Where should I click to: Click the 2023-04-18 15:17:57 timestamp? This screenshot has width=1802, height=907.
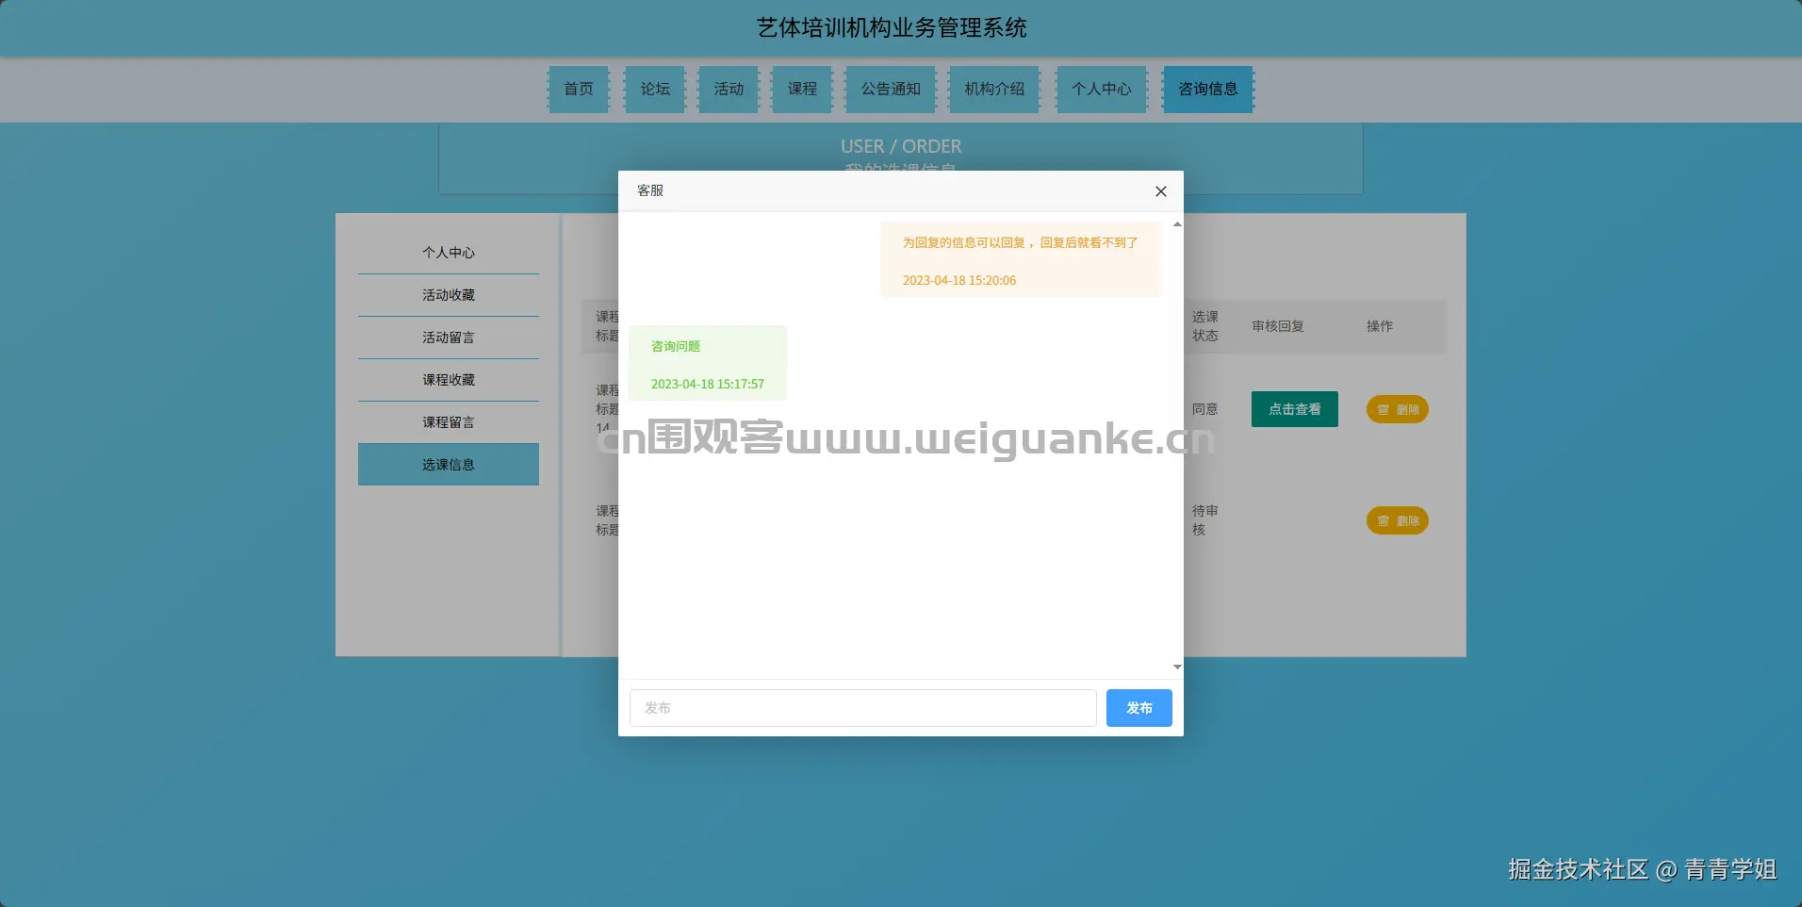click(708, 384)
